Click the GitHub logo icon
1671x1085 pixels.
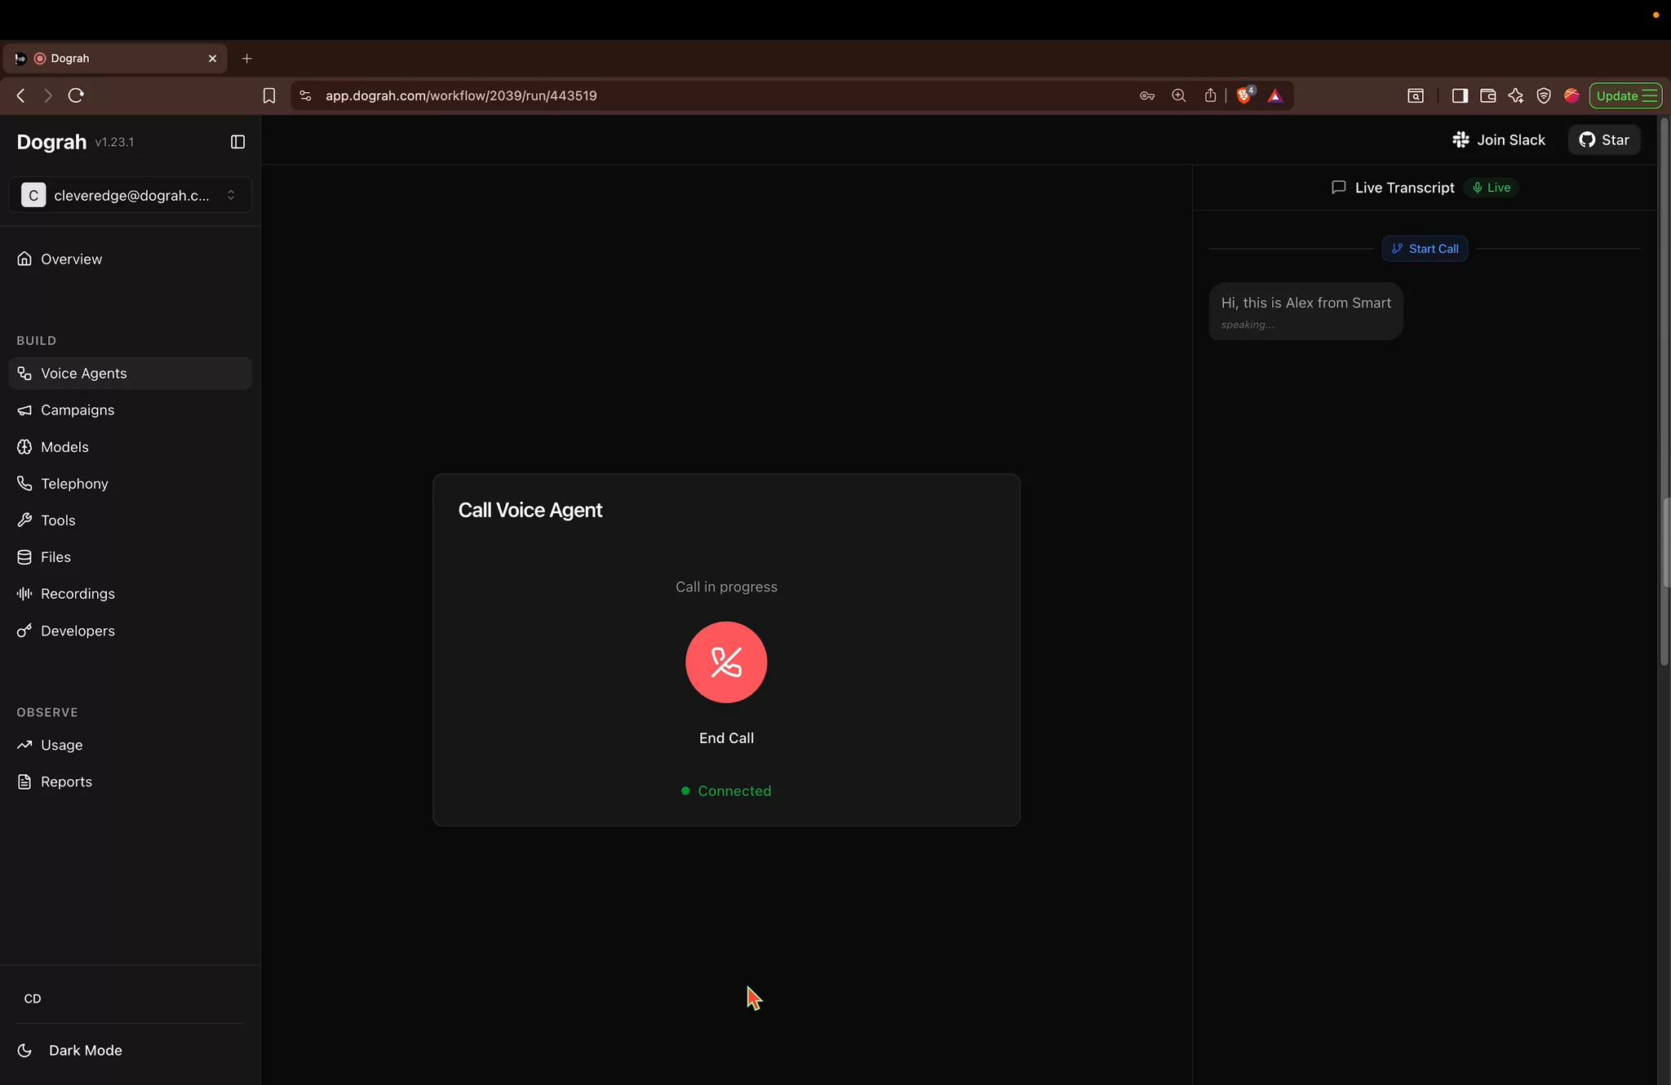(1587, 139)
